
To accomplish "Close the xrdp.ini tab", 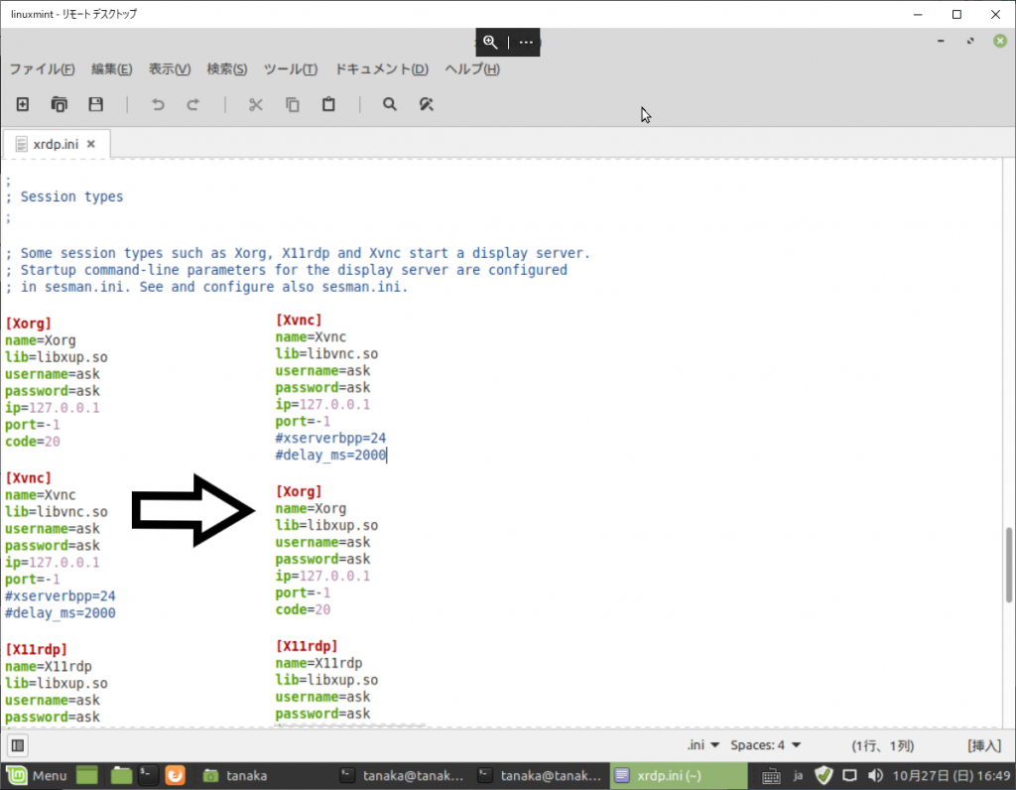I will (91, 144).
